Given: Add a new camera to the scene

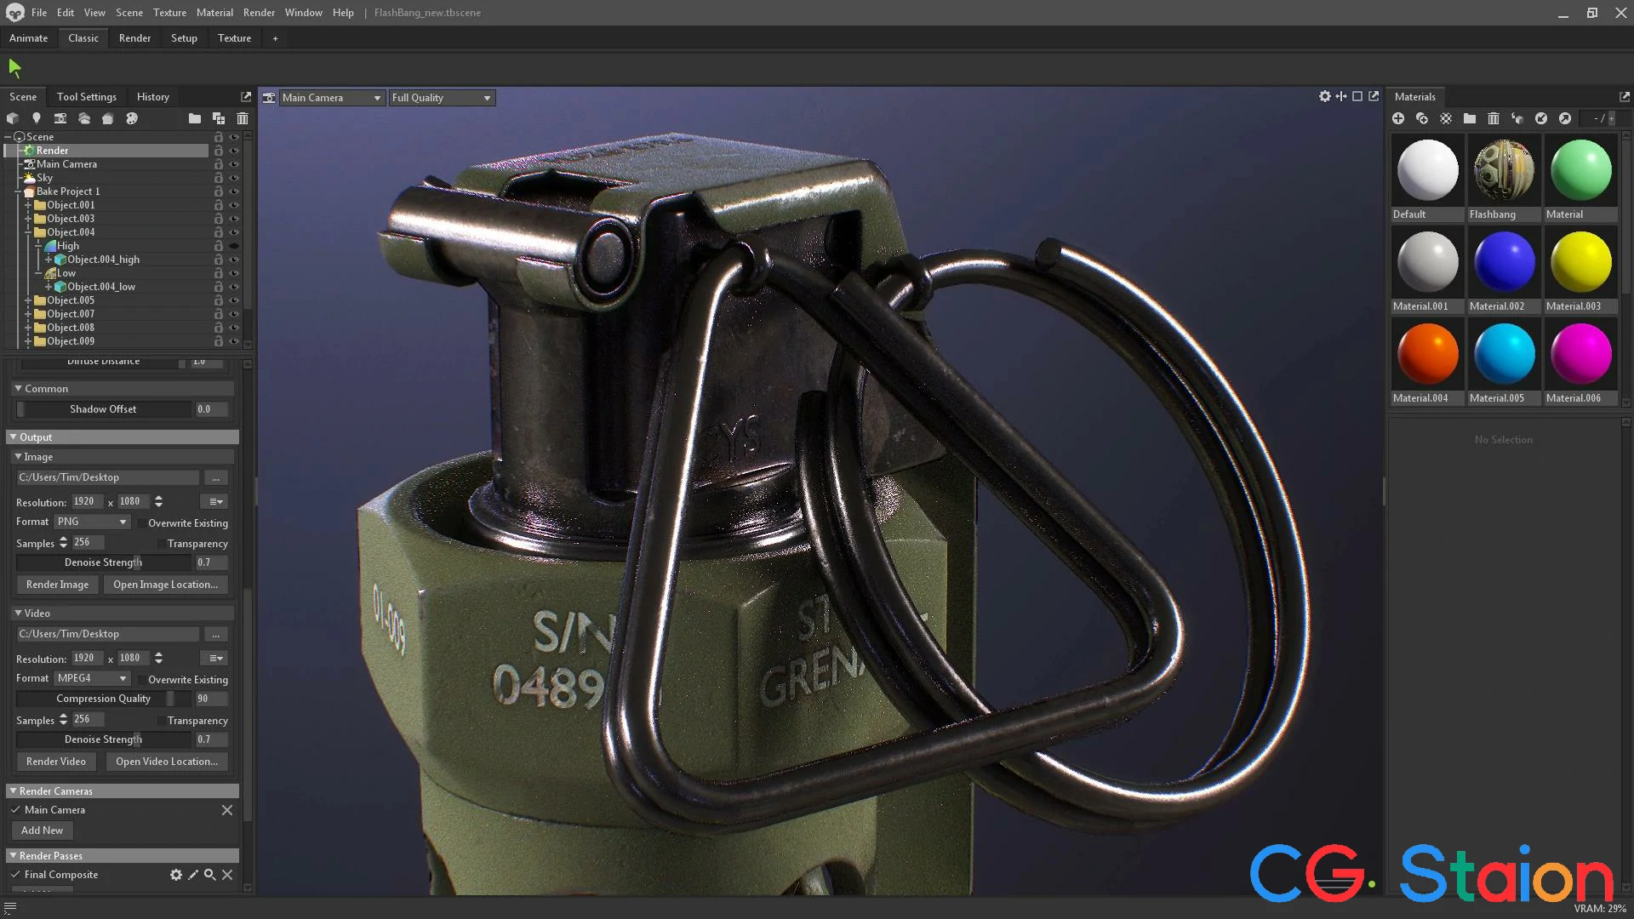Looking at the screenshot, I should pos(60,118).
